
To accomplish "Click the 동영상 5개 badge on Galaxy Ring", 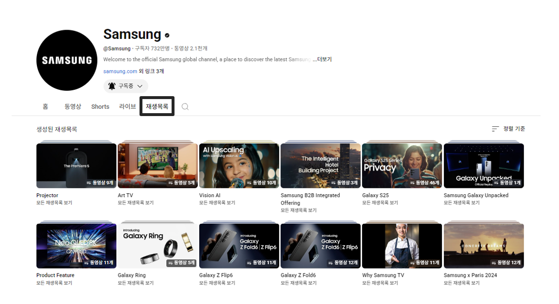I will tap(181, 263).
